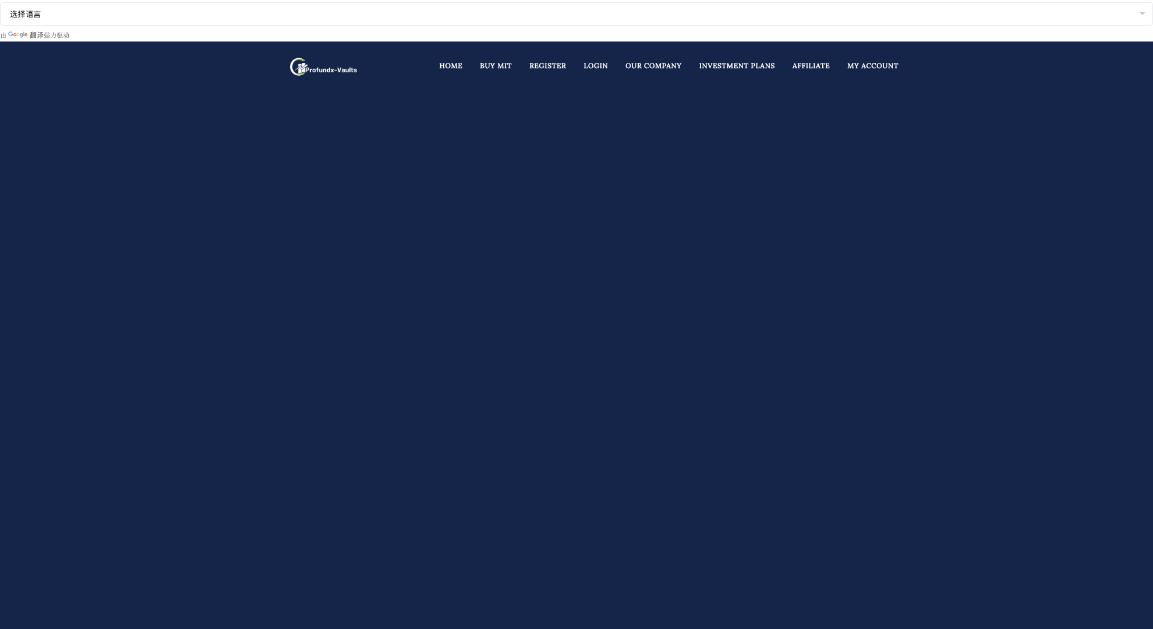View the INVESTMENT PLANS page
The height and width of the screenshot is (629, 1153).
[737, 66]
